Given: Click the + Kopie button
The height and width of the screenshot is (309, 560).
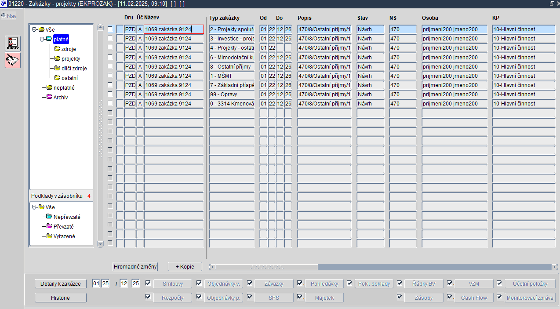Looking at the screenshot, I should (185, 267).
